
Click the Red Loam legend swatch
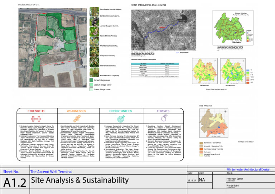(201, 152)
